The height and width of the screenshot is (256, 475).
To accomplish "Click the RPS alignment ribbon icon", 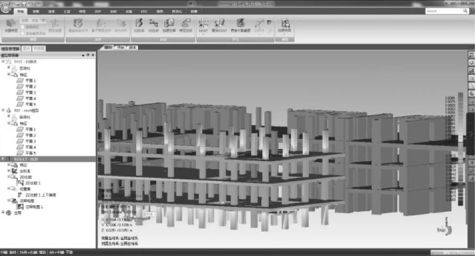I will point(121,26).
